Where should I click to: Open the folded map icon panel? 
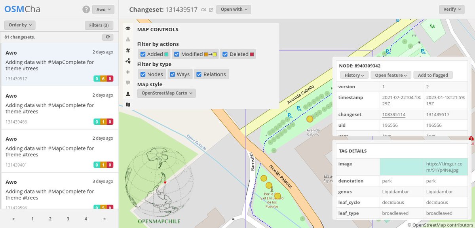[x=128, y=104]
